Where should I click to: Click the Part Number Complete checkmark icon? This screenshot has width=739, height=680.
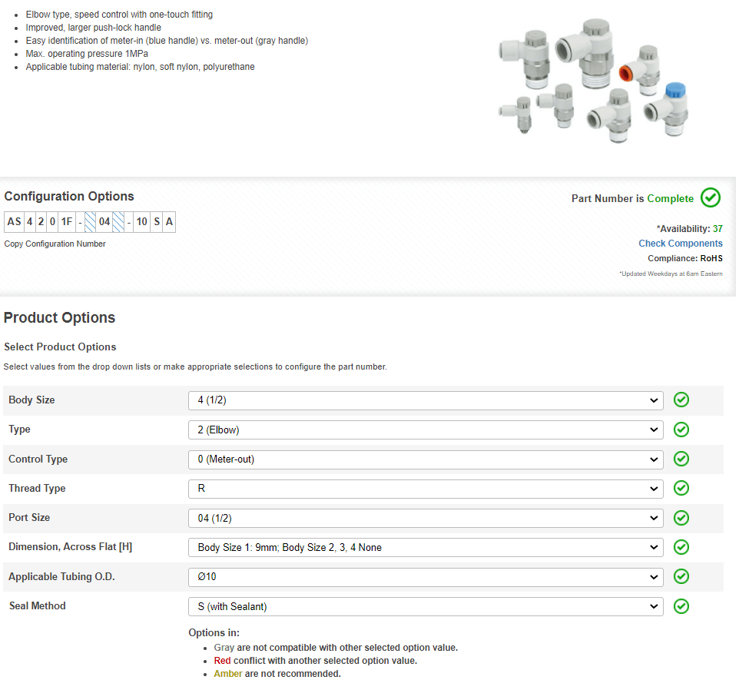(711, 198)
